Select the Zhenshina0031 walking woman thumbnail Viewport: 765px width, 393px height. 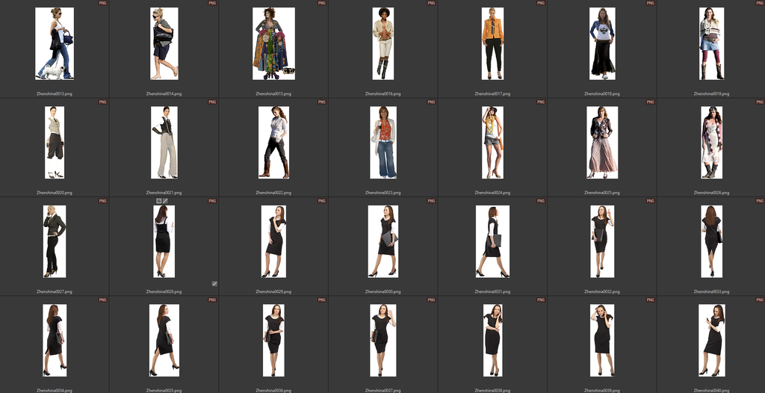coord(492,241)
